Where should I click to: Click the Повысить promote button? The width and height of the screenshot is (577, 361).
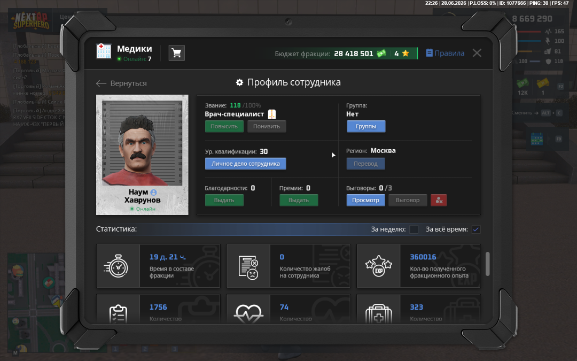point(224,126)
